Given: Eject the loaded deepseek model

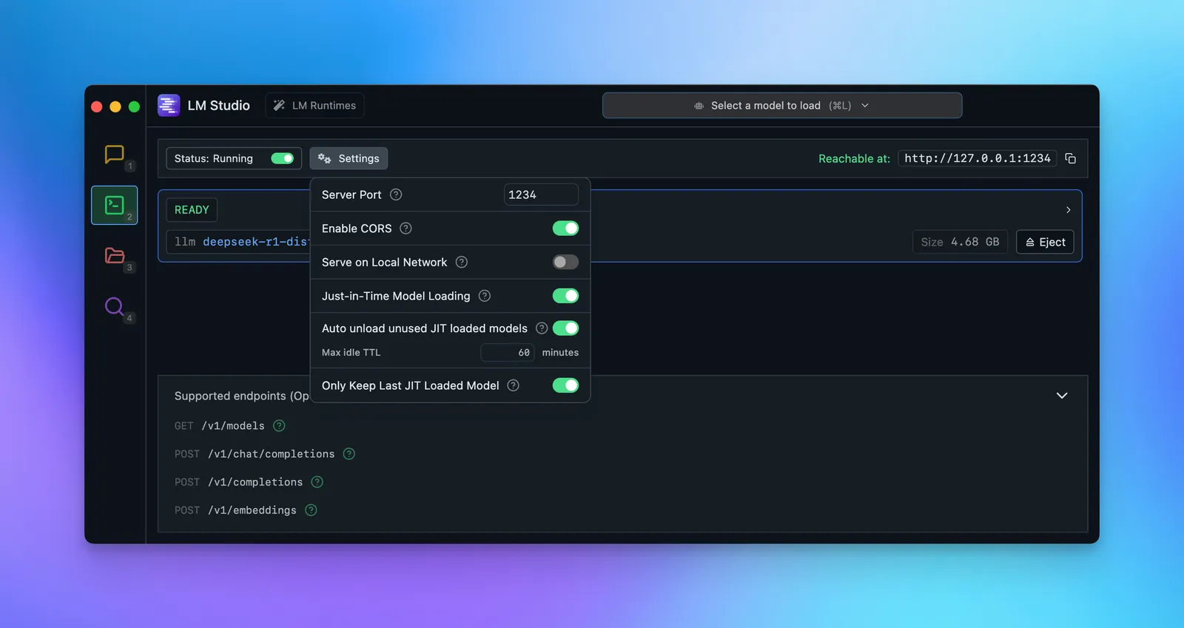Looking at the screenshot, I should point(1045,242).
